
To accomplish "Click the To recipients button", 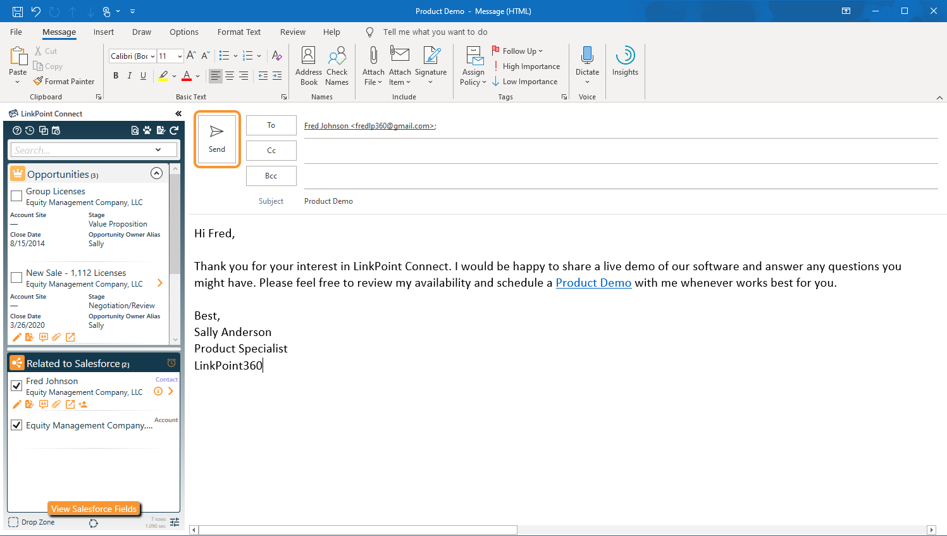I will coord(271,125).
